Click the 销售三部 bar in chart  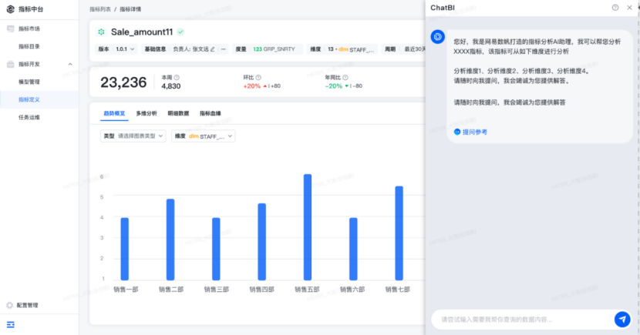point(216,249)
